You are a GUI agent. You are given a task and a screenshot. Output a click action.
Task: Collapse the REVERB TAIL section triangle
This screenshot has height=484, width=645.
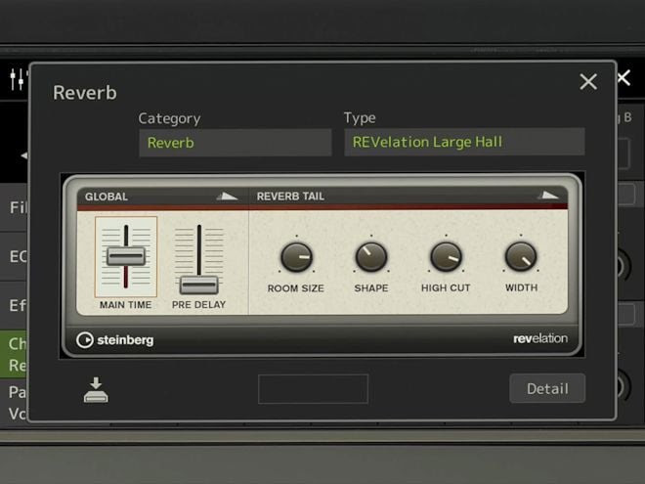(x=550, y=196)
